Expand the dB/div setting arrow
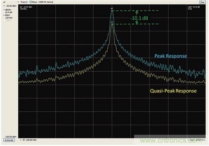Viewport: 209px width, 146px height. [4, 10]
